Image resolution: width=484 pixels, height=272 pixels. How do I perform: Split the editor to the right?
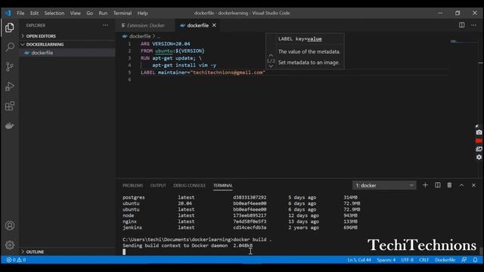click(461, 25)
